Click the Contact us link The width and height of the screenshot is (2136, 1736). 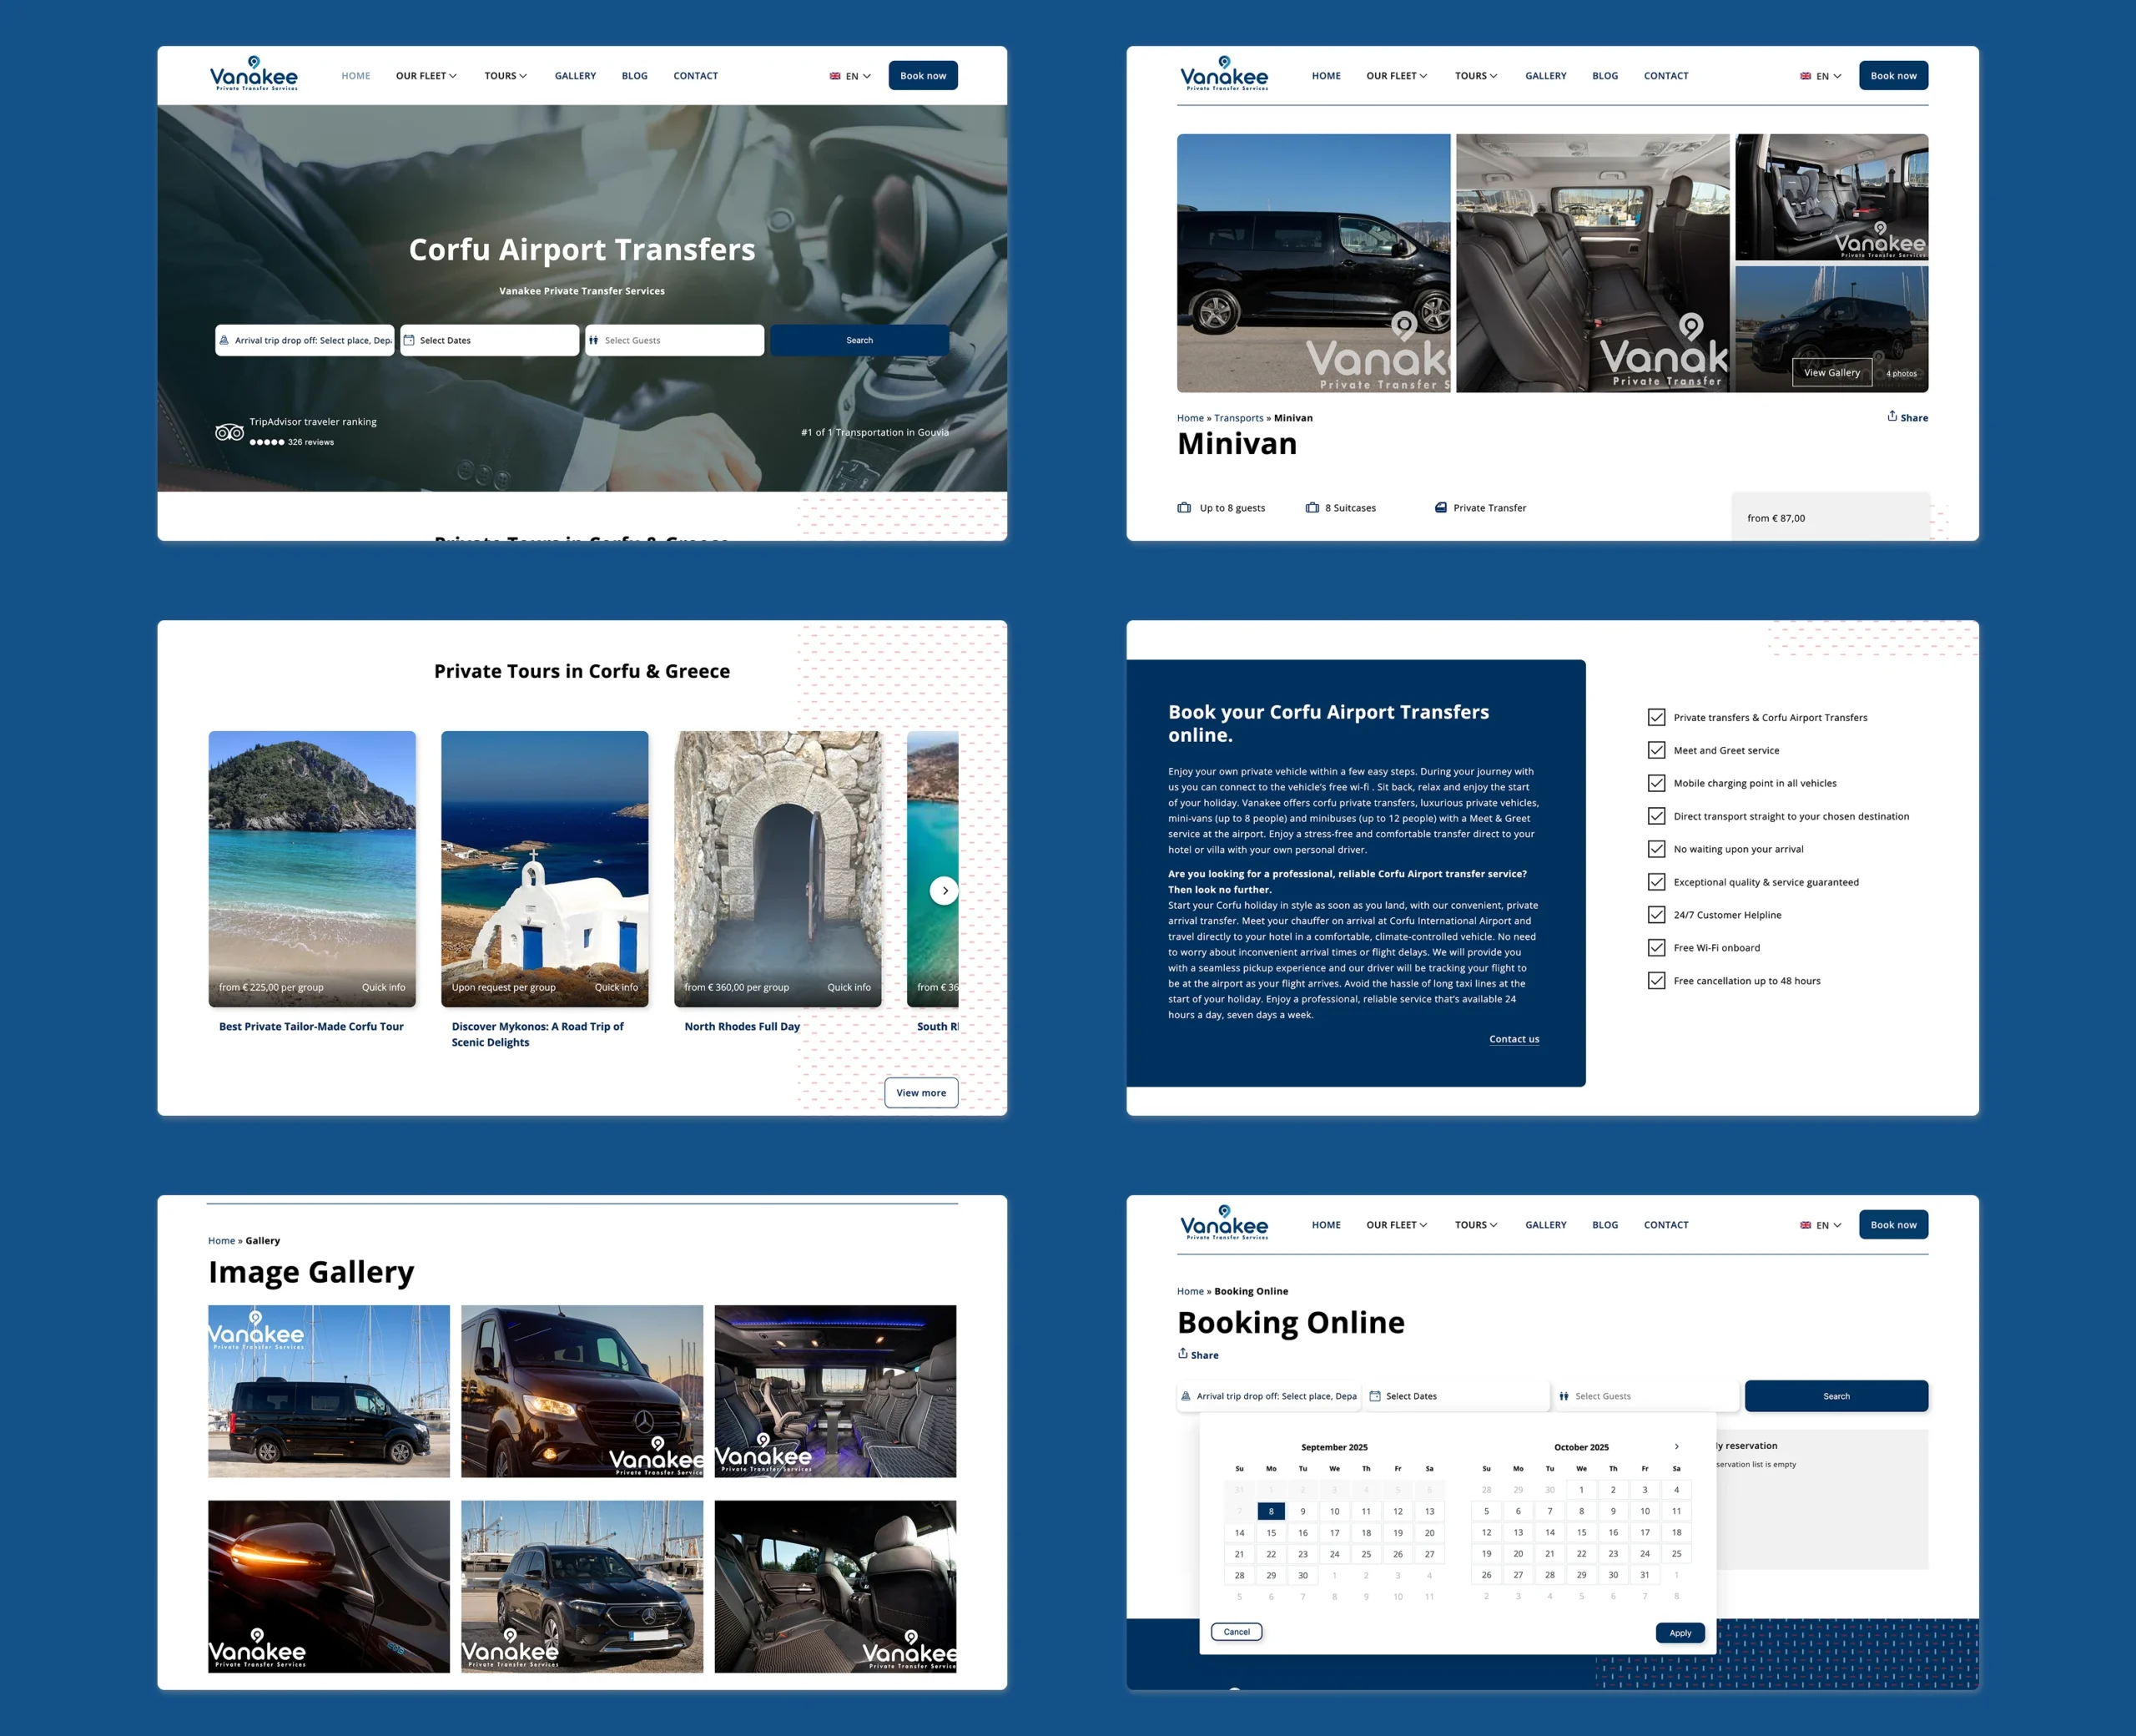tap(1514, 1039)
